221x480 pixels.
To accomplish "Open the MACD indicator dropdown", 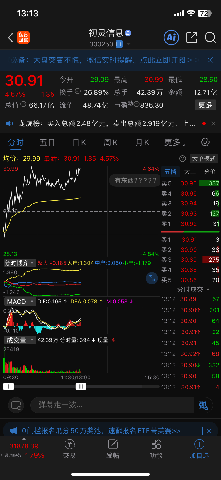I will (x=19, y=302).
